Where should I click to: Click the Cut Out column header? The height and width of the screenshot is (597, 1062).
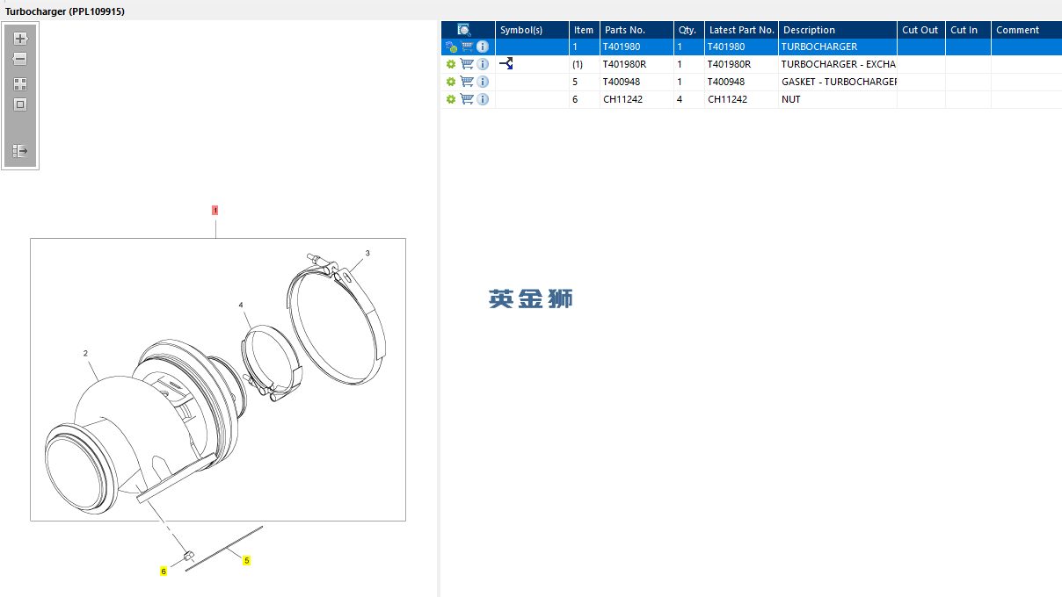921,30
